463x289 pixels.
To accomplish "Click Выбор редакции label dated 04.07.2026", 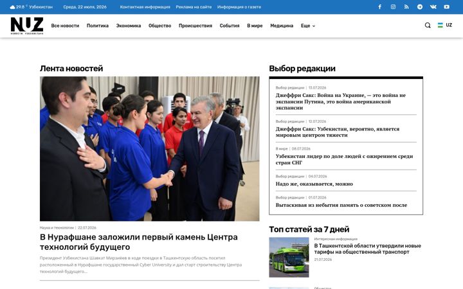I will [289, 176].
